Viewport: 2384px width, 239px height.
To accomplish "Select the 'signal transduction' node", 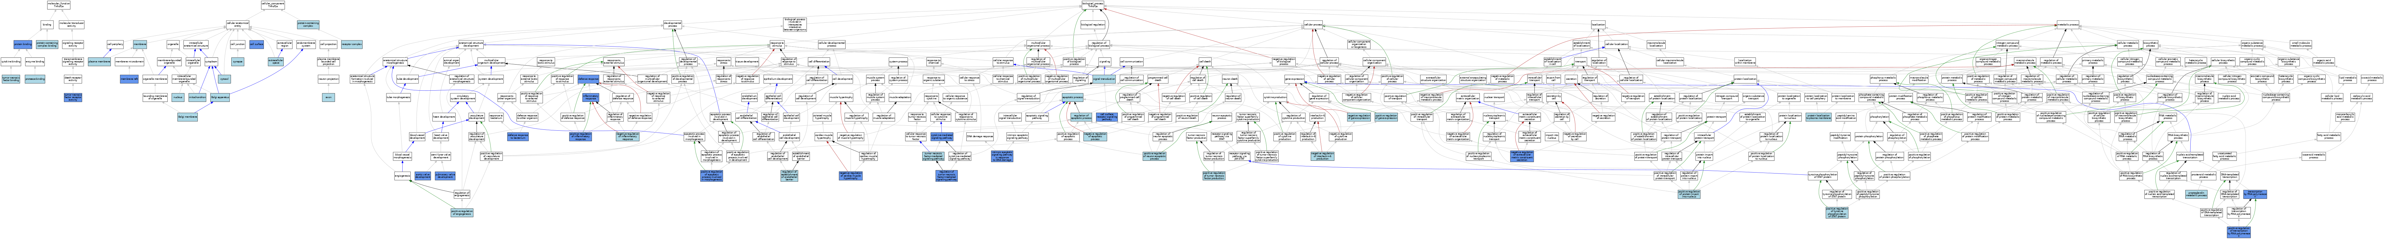I will tap(1104, 79).
